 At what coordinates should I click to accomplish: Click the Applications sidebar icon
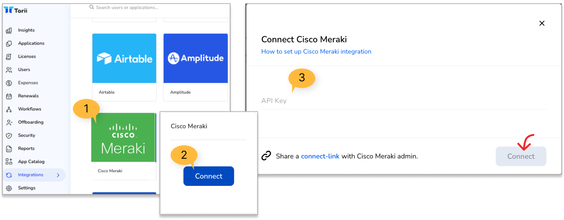pos(9,44)
